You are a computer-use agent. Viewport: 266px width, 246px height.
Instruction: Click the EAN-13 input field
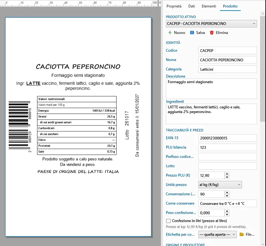(x=228, y=138)
